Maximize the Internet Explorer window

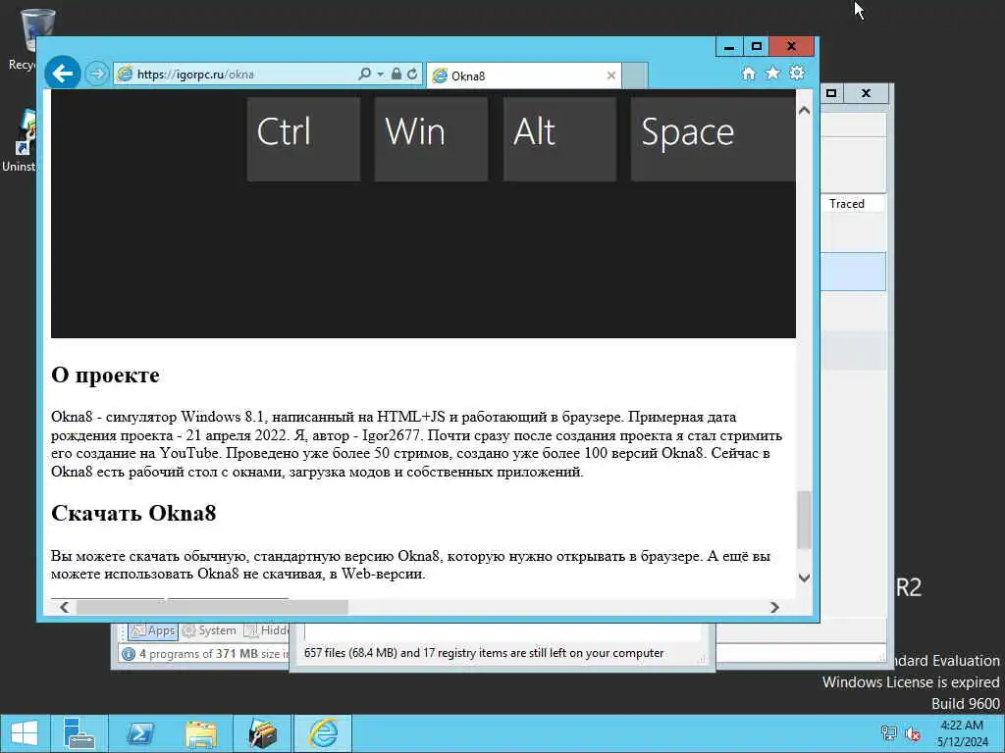point(757,47)
